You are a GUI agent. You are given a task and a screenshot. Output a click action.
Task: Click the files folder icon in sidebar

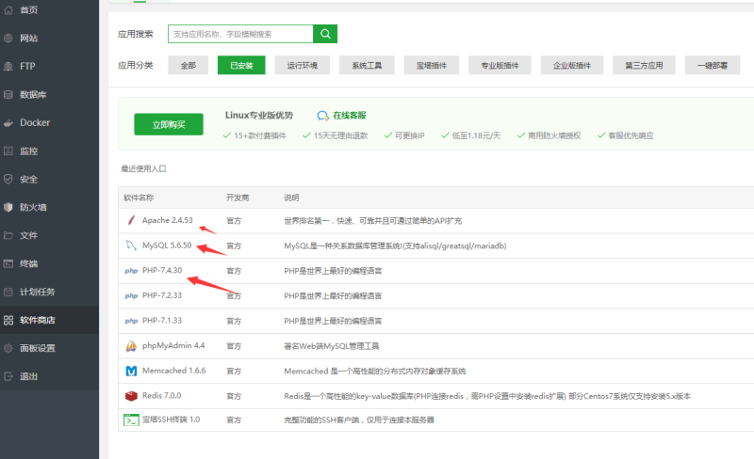(8, 235)
